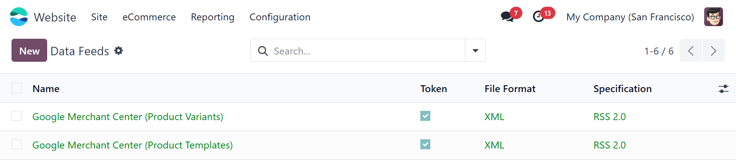Expand the search filter options dropdown
736x160 pixels.
point(475,51)
